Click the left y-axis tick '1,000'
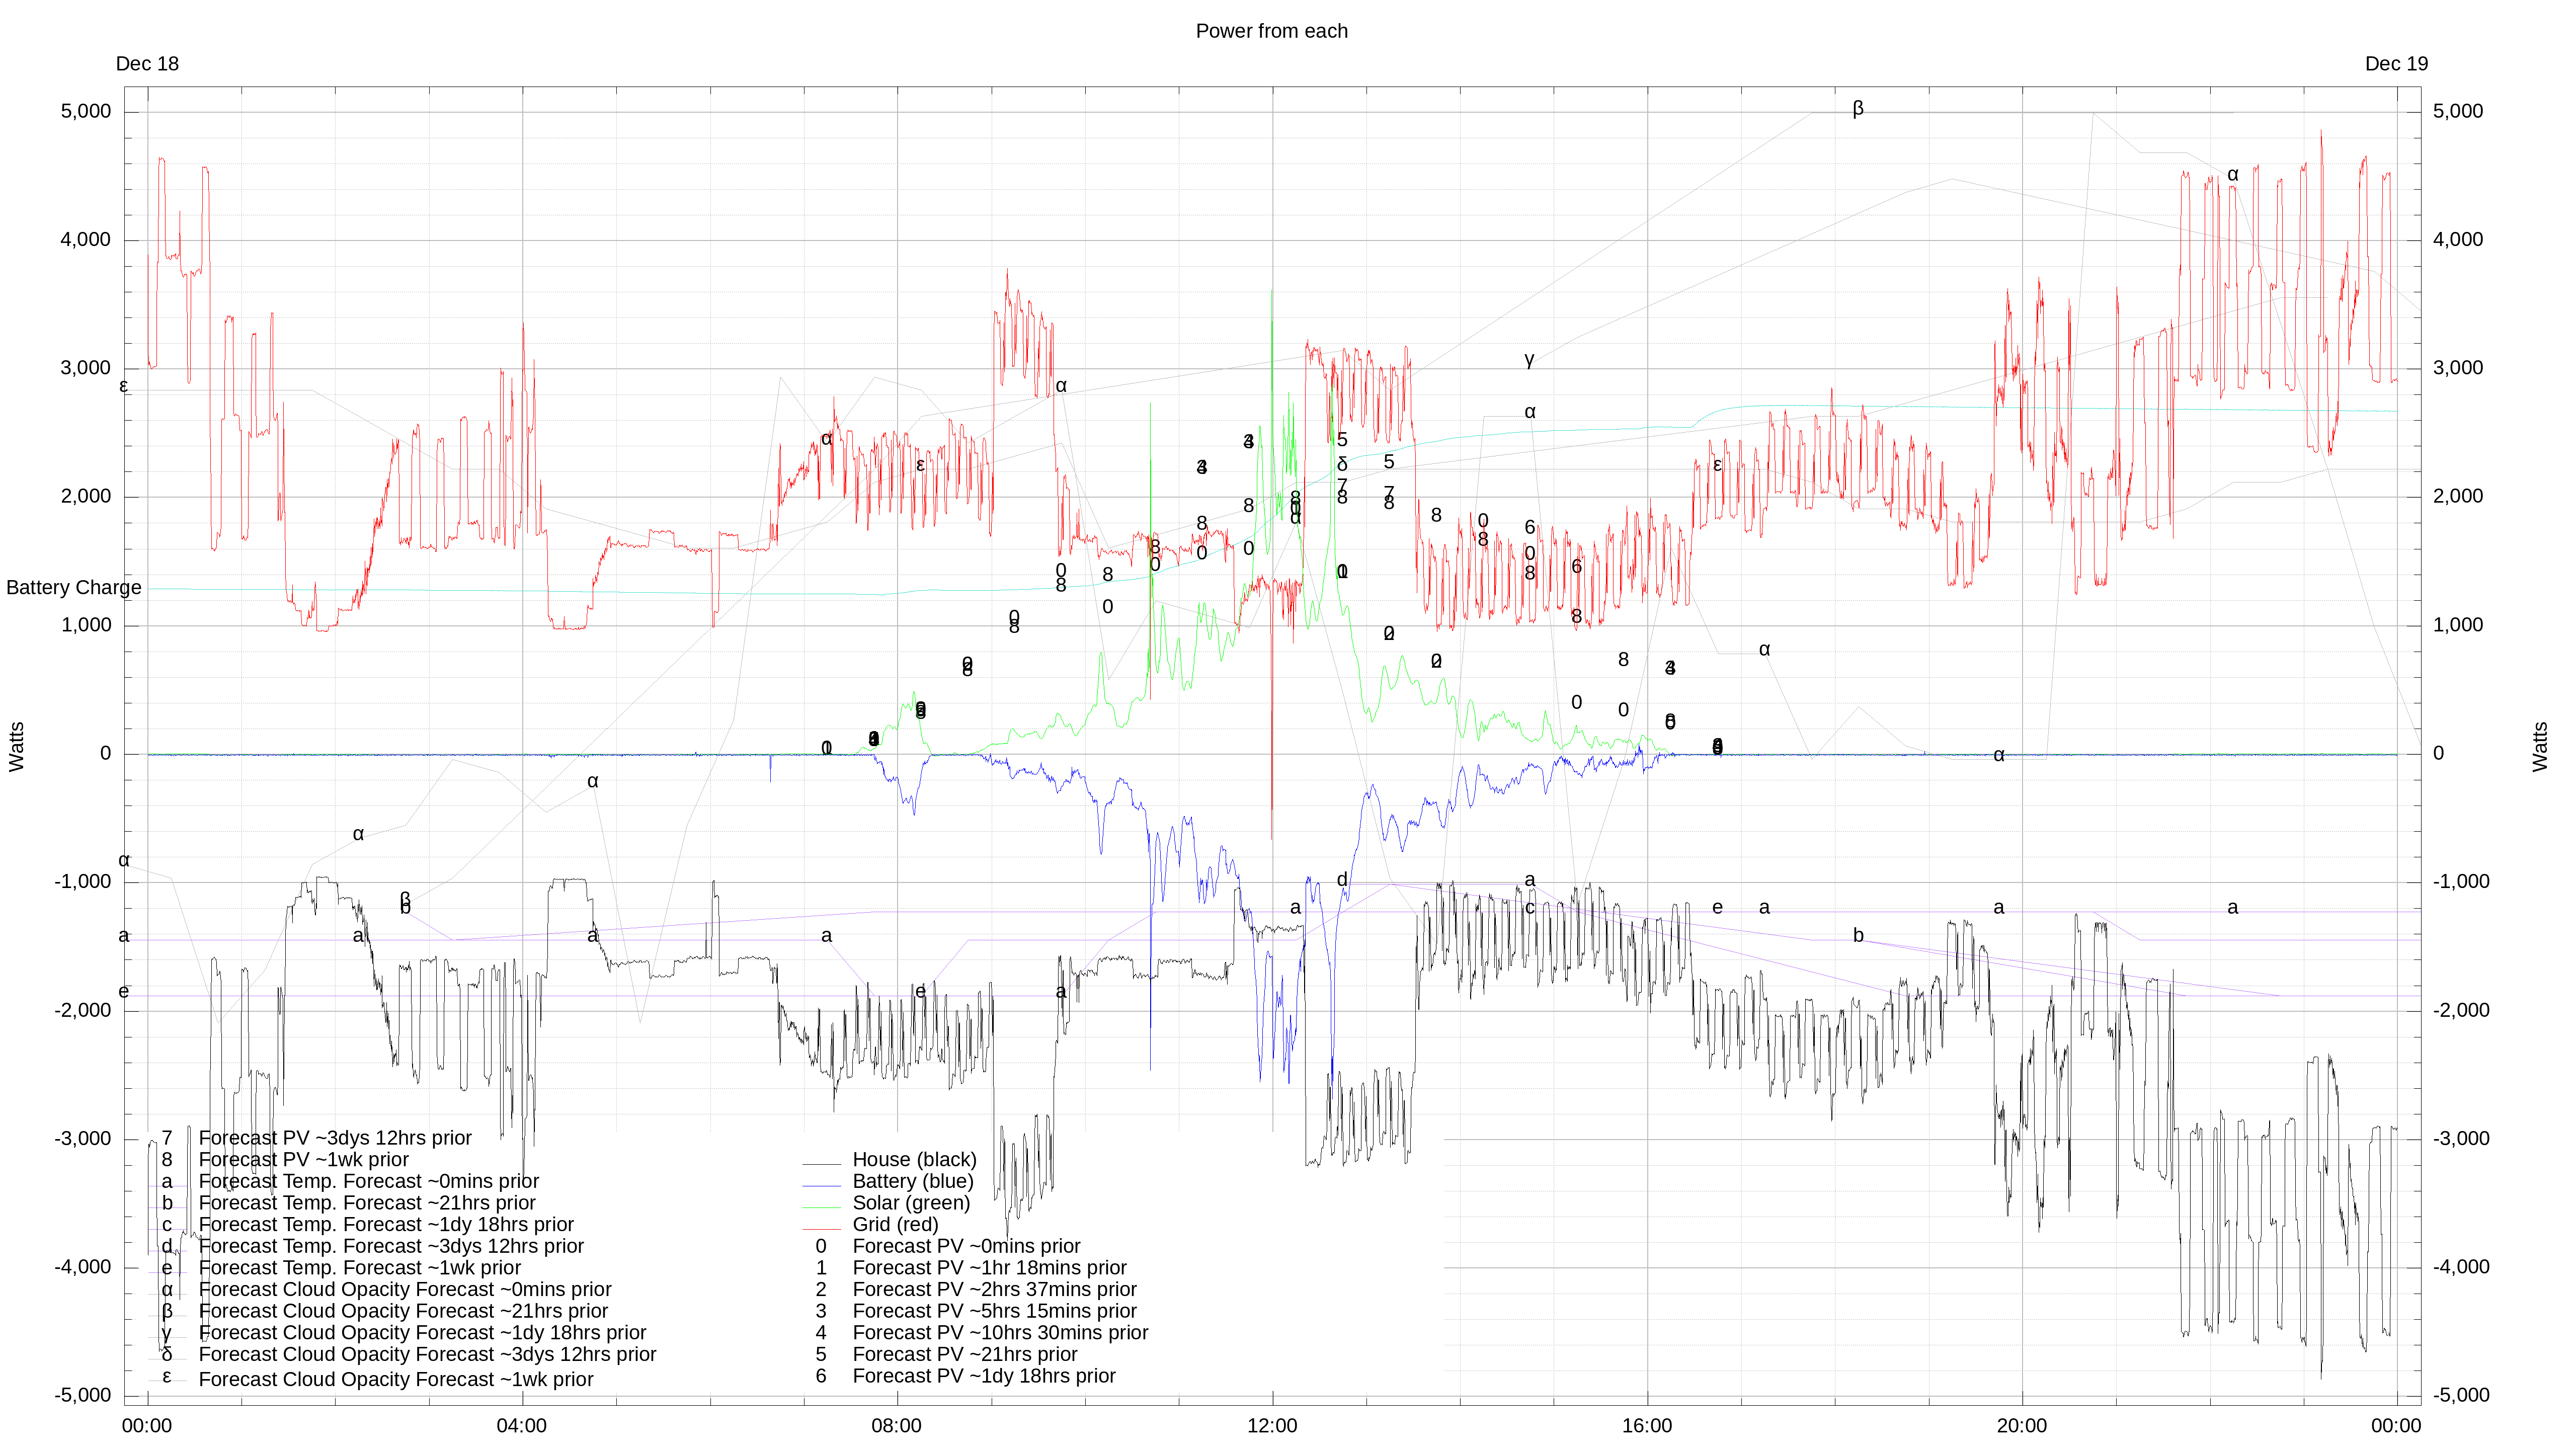2576x1449 pixels. pos(86,625)
